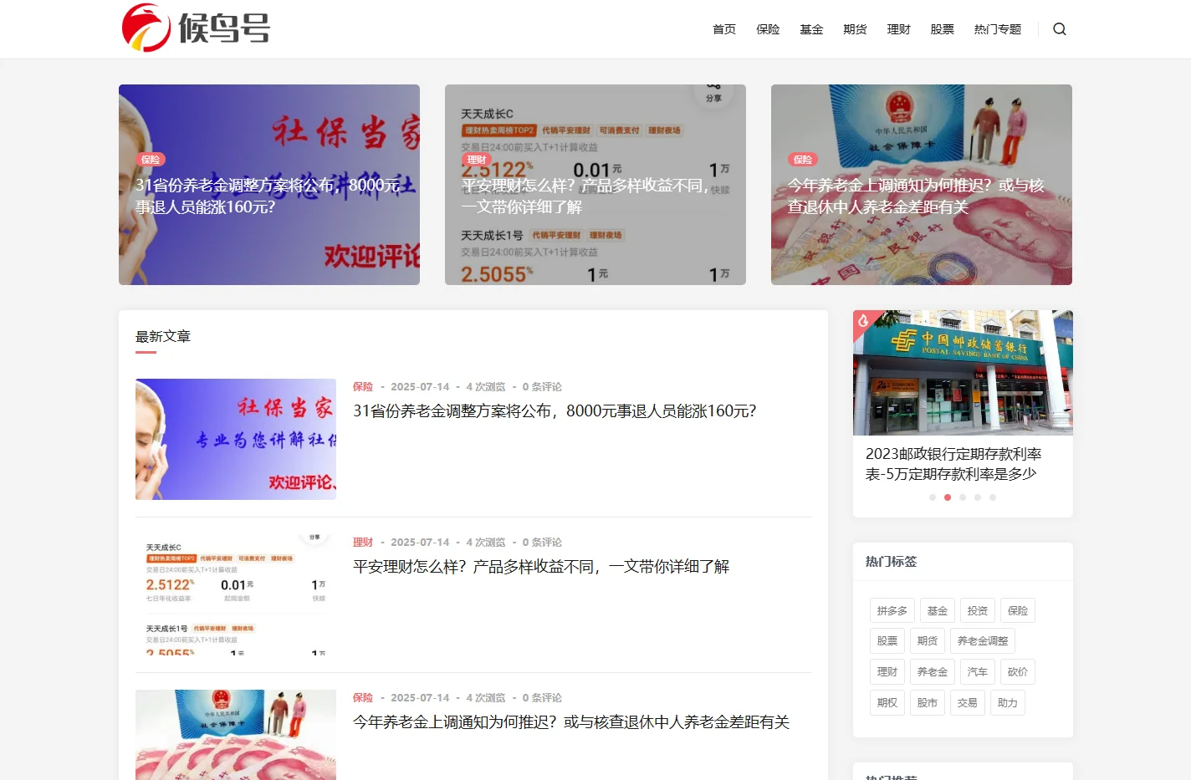Click the 汽车 hot tag
1191x780 pixels.
pos(978,672)
